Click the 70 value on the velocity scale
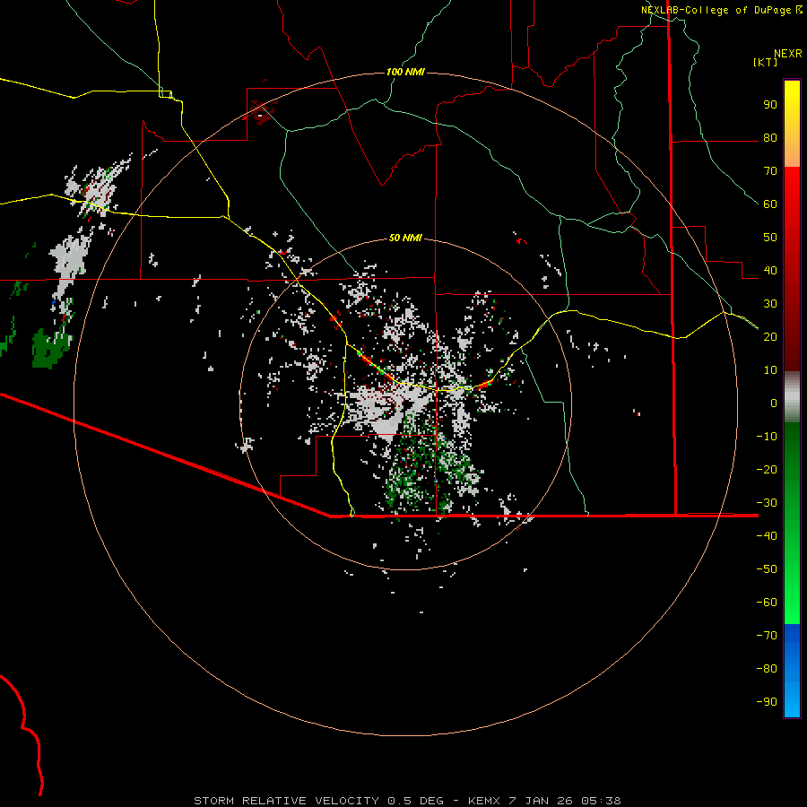 [x=770, y=171]
